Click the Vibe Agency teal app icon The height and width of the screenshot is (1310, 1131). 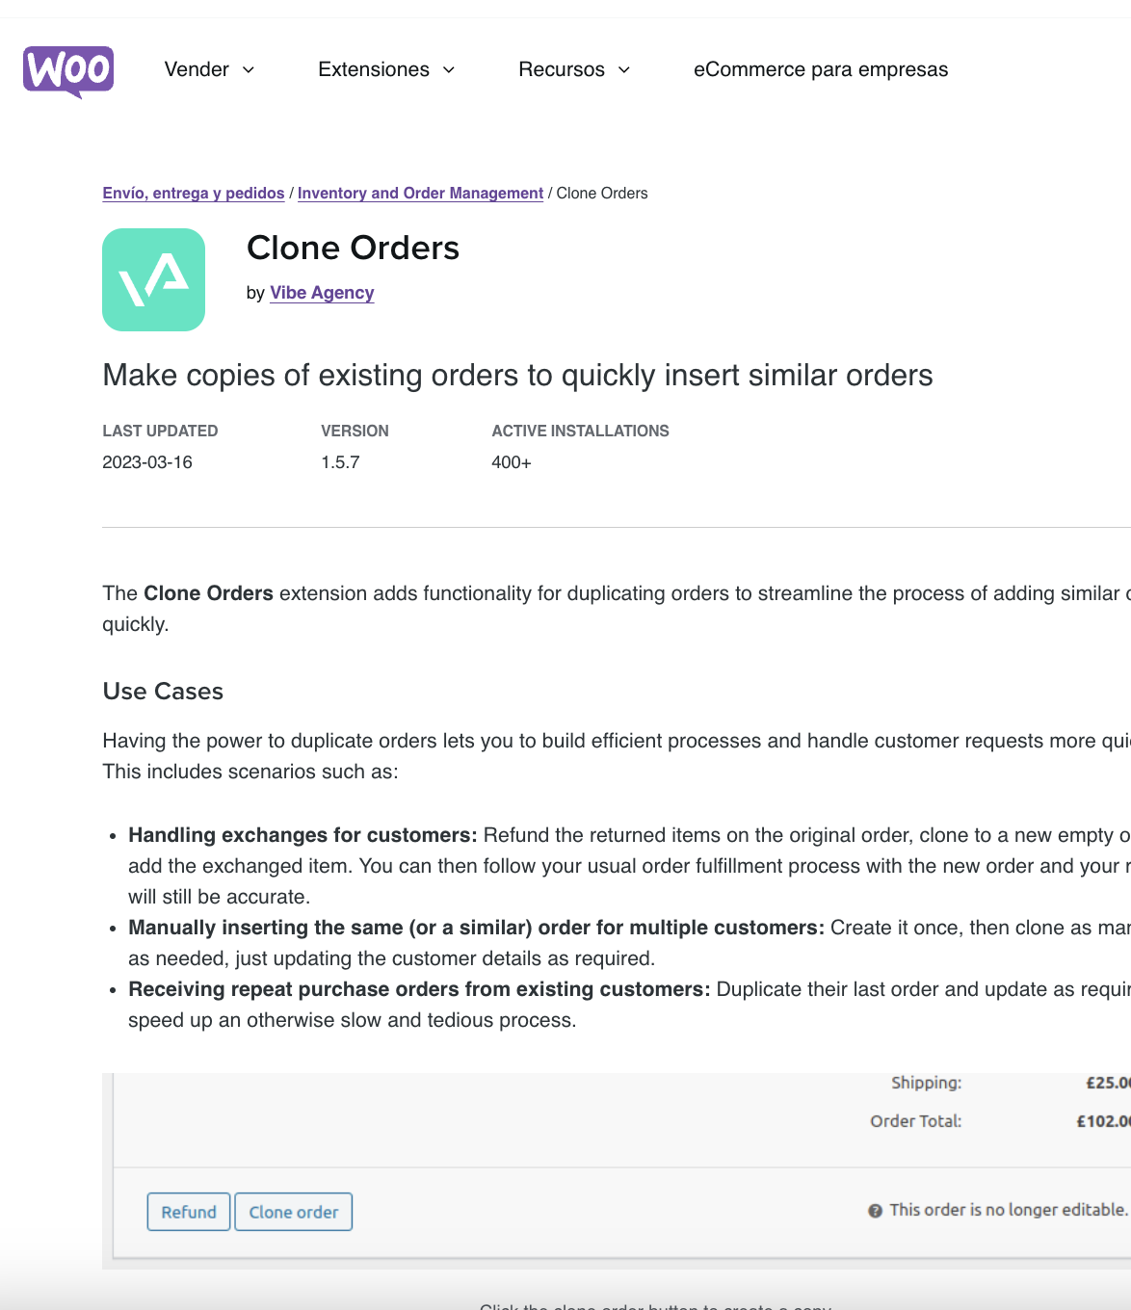(153, 278)
